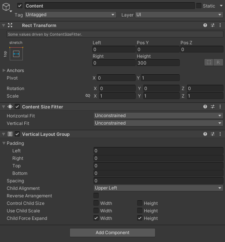This screenshot has height=242, width=225.
Task: Click 'Some values driven by ContentSizeFitter' notice
Action: click(115, 34)
